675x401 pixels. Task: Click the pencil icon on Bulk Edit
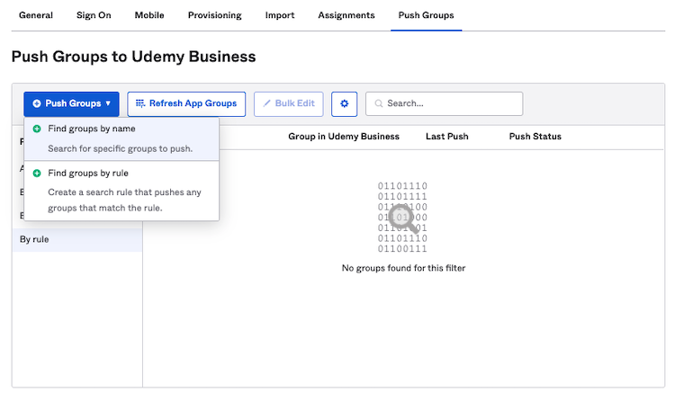(x=266, y=103)
